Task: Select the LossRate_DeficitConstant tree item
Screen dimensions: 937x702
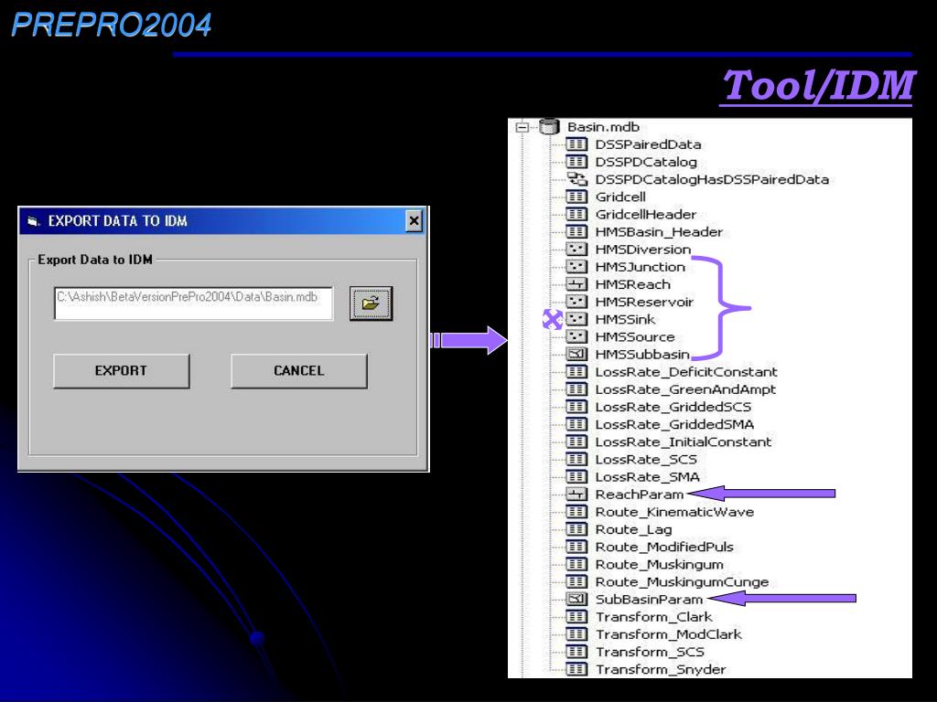Action: [x=686, y=372]
